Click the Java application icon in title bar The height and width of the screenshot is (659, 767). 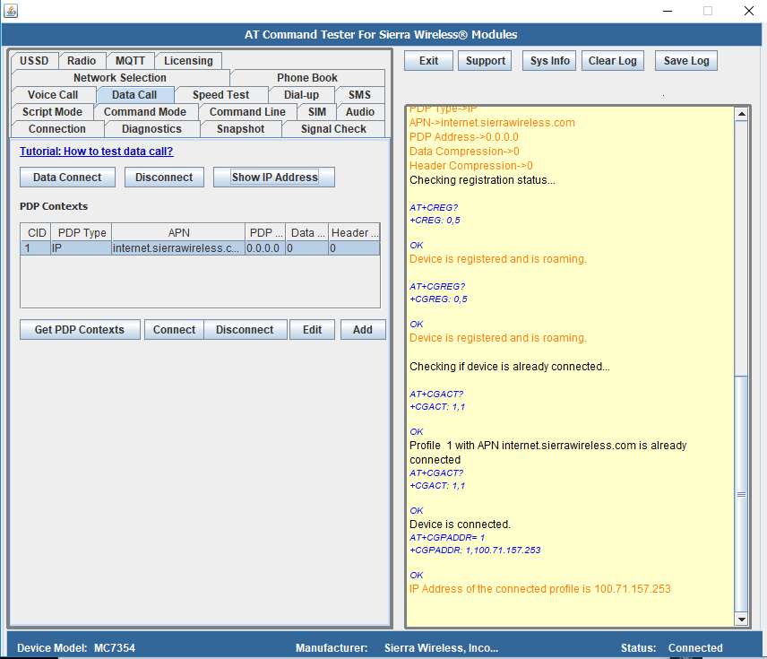point(10,11)
